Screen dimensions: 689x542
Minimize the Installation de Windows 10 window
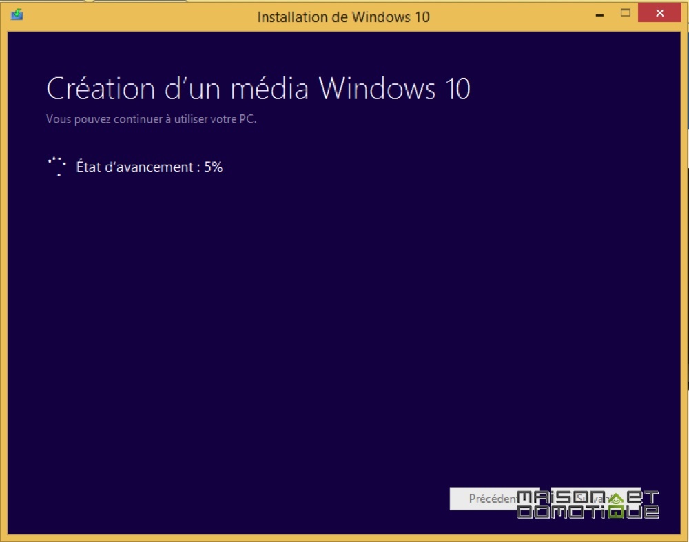click(x=599, y=14)
